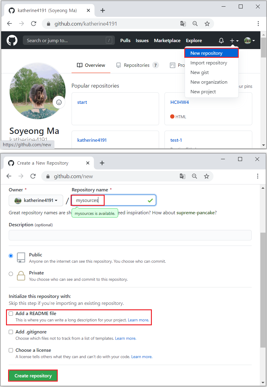The height and width of the screenshot is (387, 267).
Task: Open Marketplace in GitHub navigation
Action: pyautogui.click(x=167, y=41)
